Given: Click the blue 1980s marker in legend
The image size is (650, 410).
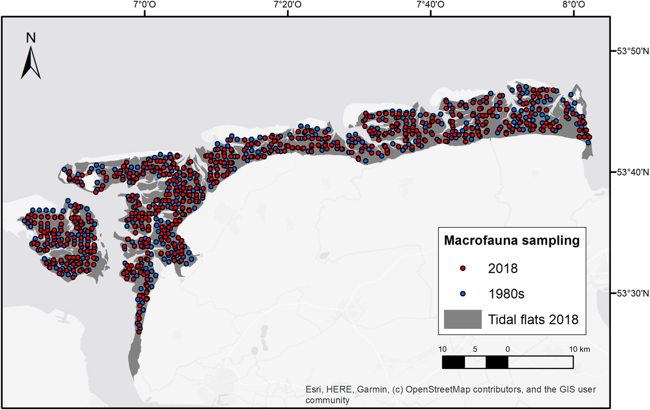Looking at the screenshot, I should point(463,294).
